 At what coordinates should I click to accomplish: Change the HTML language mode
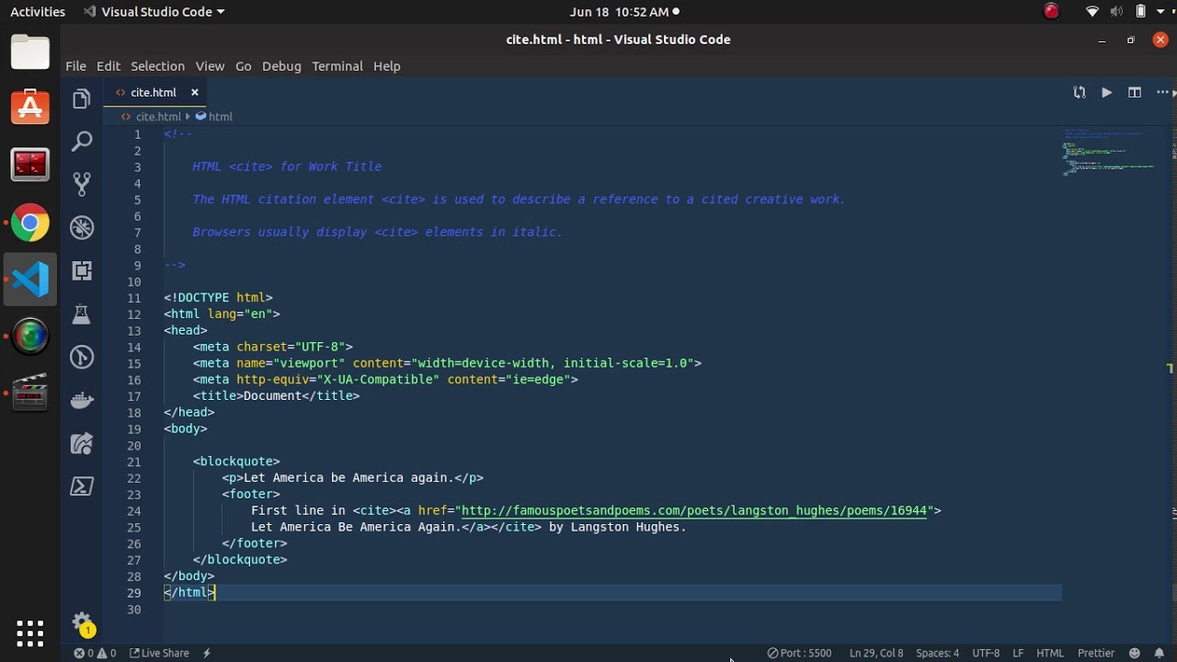click(1050, 653)
